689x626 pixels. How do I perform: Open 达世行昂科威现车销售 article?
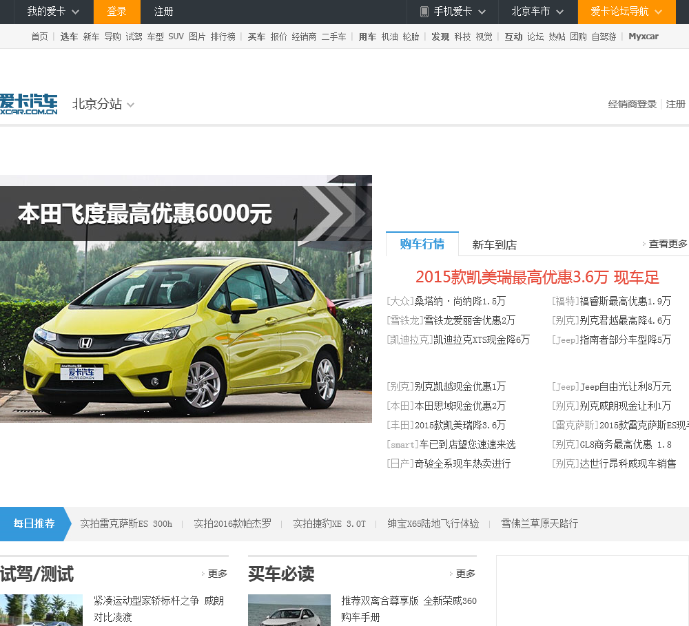pyautogui.click(x=628, y=464)
